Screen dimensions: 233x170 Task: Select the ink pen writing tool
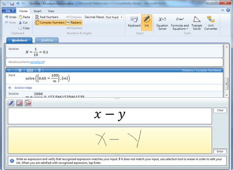point(11,103)
